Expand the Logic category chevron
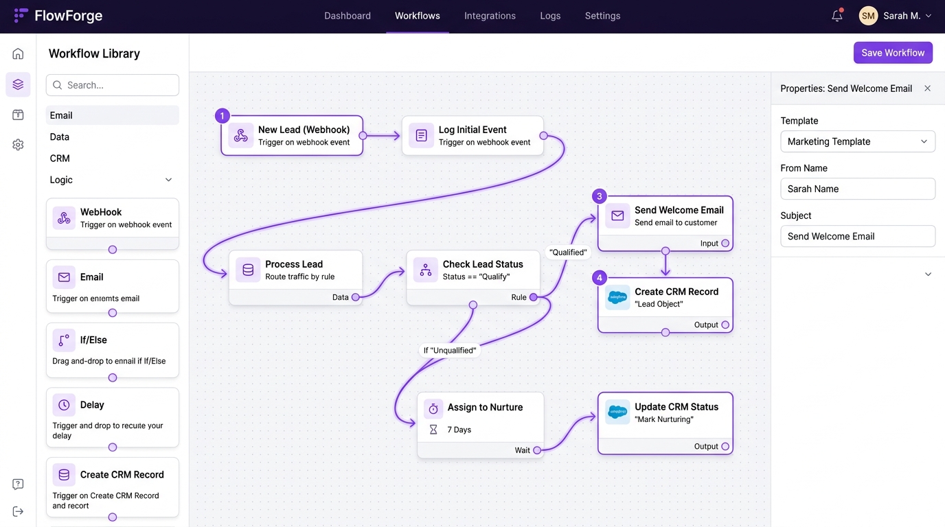Viewport: 945px width, 527px height. 168,180
